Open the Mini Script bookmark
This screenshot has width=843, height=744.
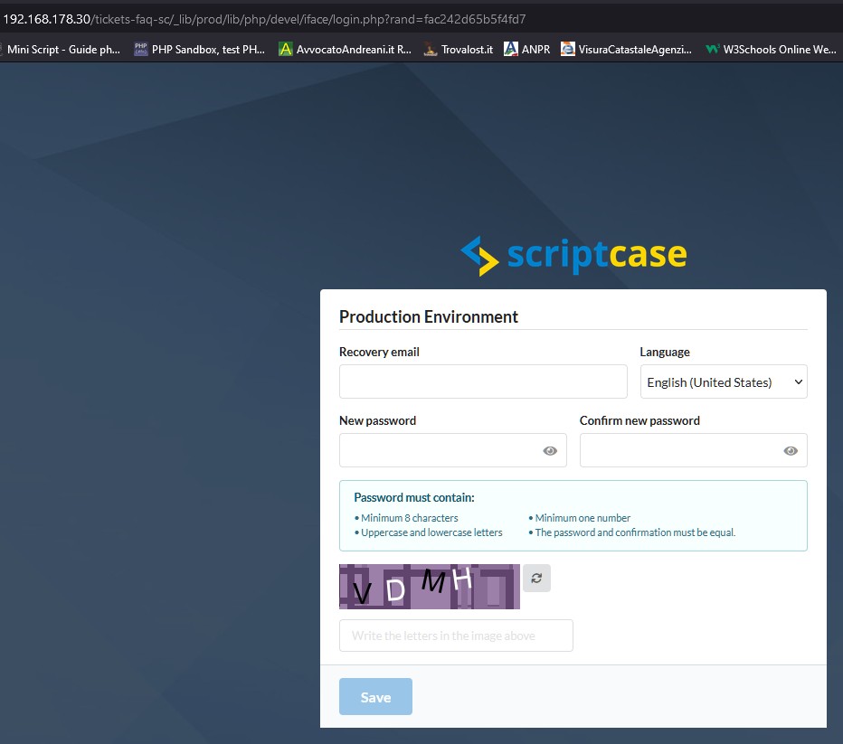tap(61, 50)
